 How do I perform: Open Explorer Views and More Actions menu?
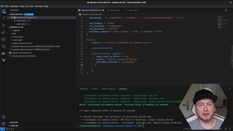click(73, 10)
